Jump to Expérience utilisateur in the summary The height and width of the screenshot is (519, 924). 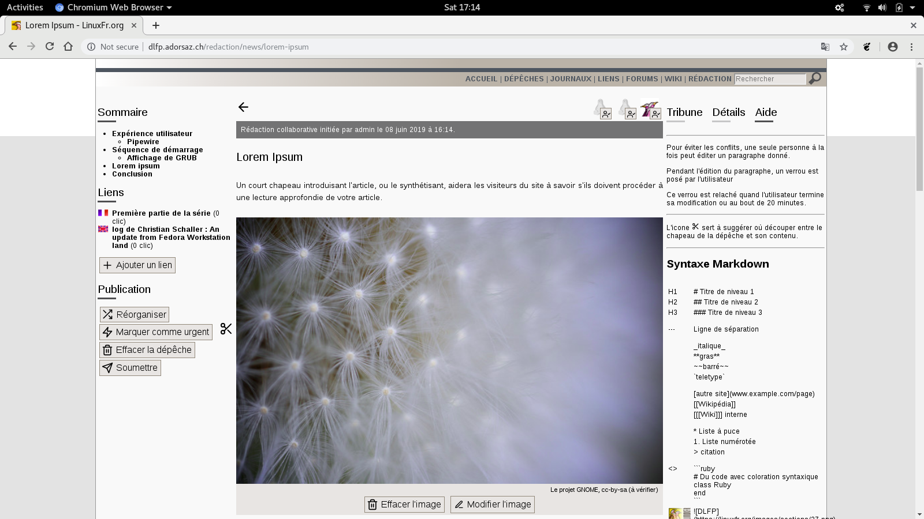click(x=152, y=133)
